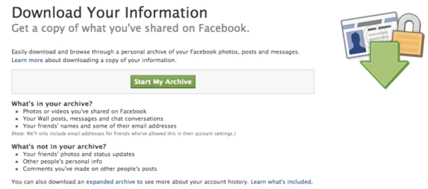428x189 pixels.
Task: Click Comments you've made list item
Action: coord(90,169)
